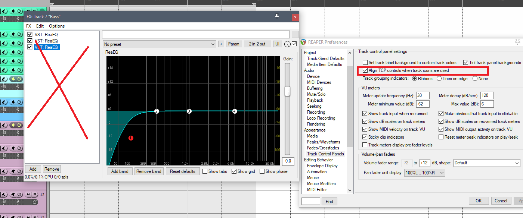Open the volume fader shape Default dropdown
This screenshot has height=218, width=523.
[x=486, y=163]
